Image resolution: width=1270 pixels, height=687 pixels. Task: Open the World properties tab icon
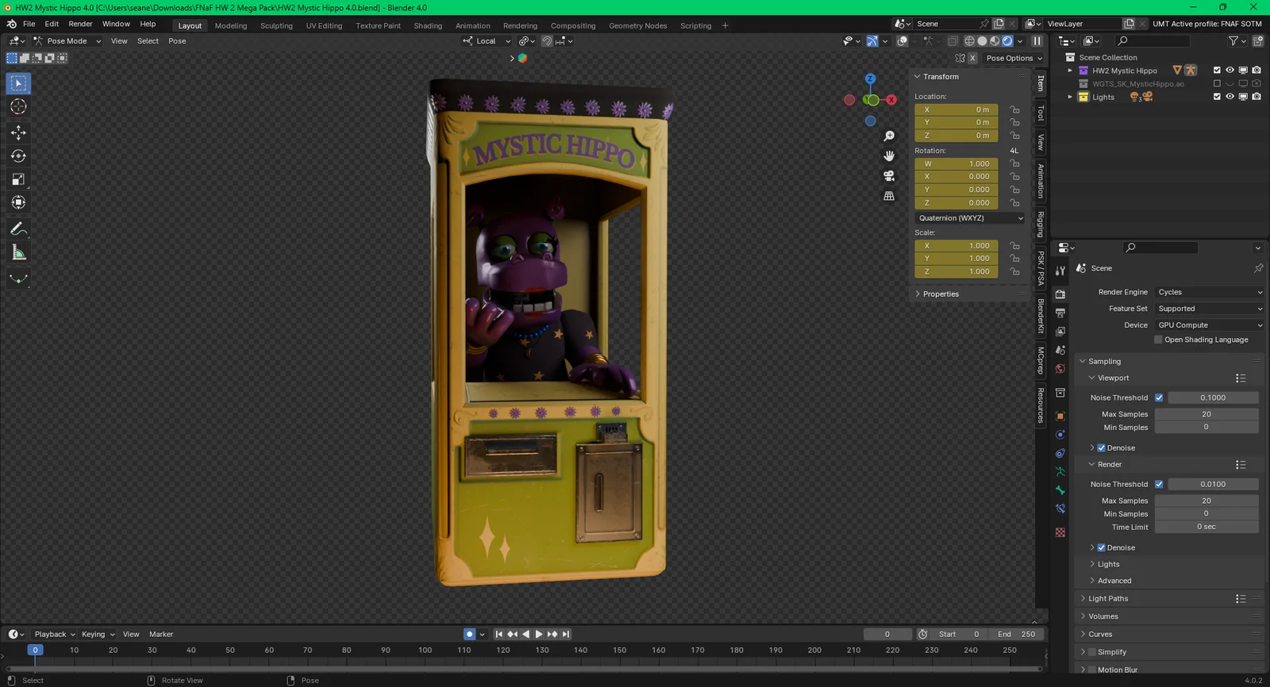pos(1060,369)
